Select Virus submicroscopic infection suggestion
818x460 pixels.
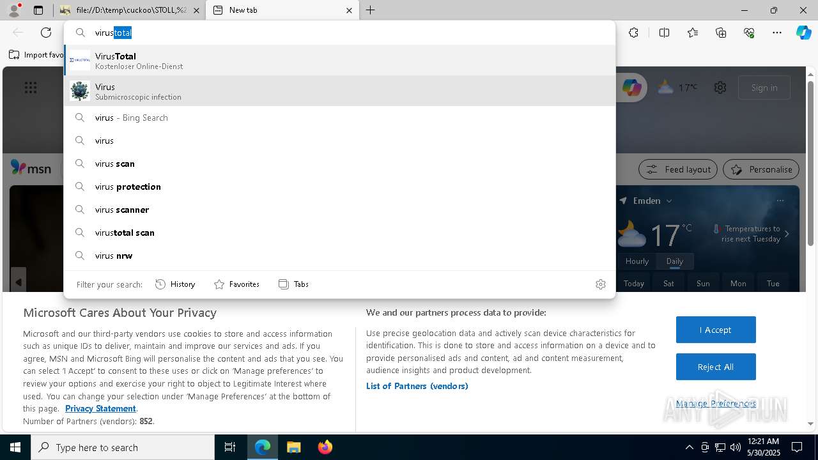pos(339,91)
